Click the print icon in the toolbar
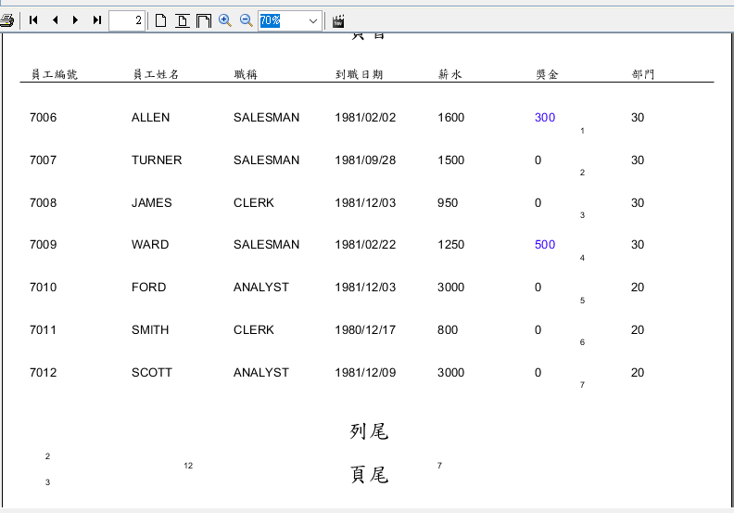This screenshot has width=734, height=513. 6,20
